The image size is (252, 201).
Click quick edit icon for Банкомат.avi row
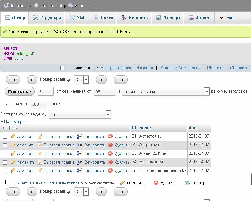(x=40, y=162)
